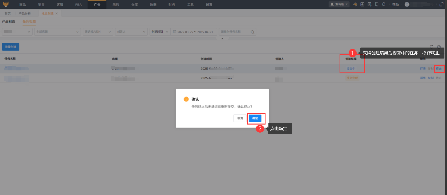Click 终止 in the 提交完成 row
447x195 pixels.
pyautogui.click(x=439, y=78)
